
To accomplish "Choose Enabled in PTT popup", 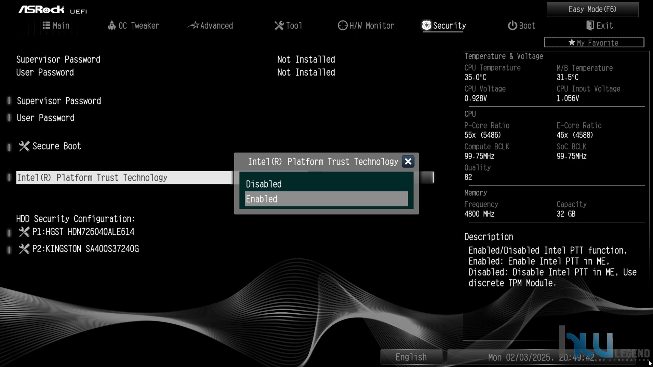I will point(326,199).
